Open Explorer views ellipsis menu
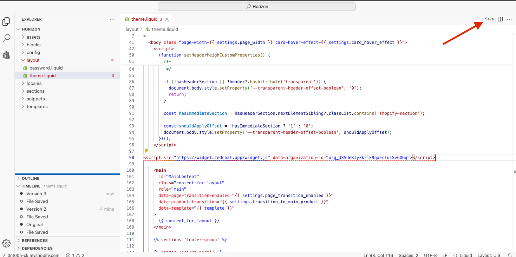The width and height of the screenshot is (516, 257). pos(112,19)
